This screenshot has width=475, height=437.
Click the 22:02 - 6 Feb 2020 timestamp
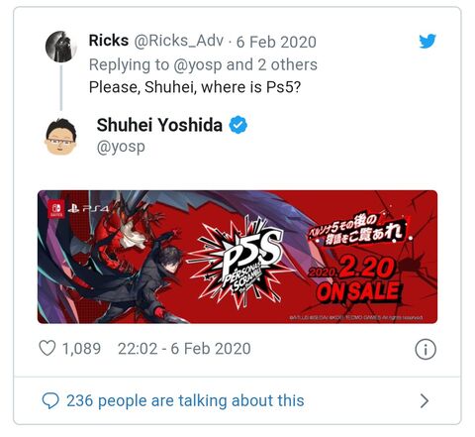tap(184, 349)
